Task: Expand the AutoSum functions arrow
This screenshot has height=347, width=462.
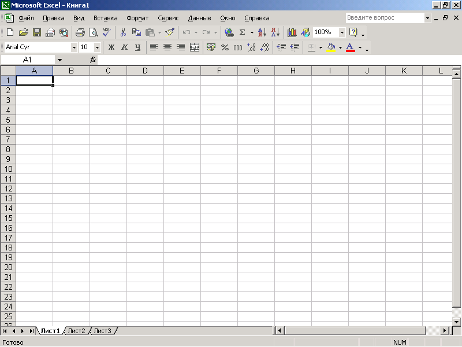Action: [252, 32]
